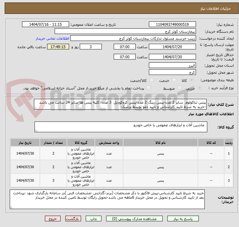Viewport: 239px width, 227px height.
Task: Toggle the treasury bonds payment checkbox
Action: 149,88
